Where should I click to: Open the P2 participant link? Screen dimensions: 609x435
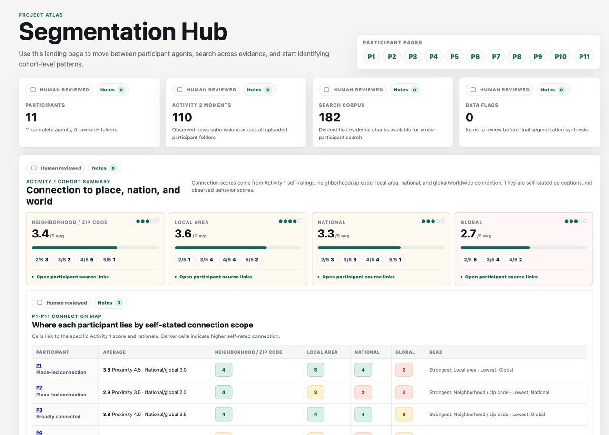[x=39, y=388]
